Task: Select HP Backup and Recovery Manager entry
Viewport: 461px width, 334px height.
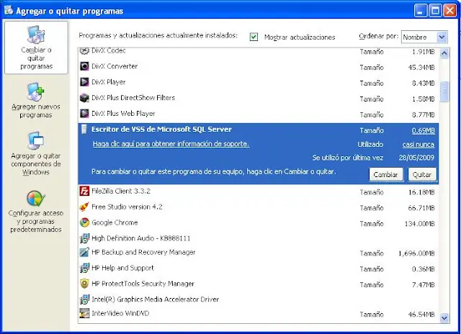Action: (259, 253)
